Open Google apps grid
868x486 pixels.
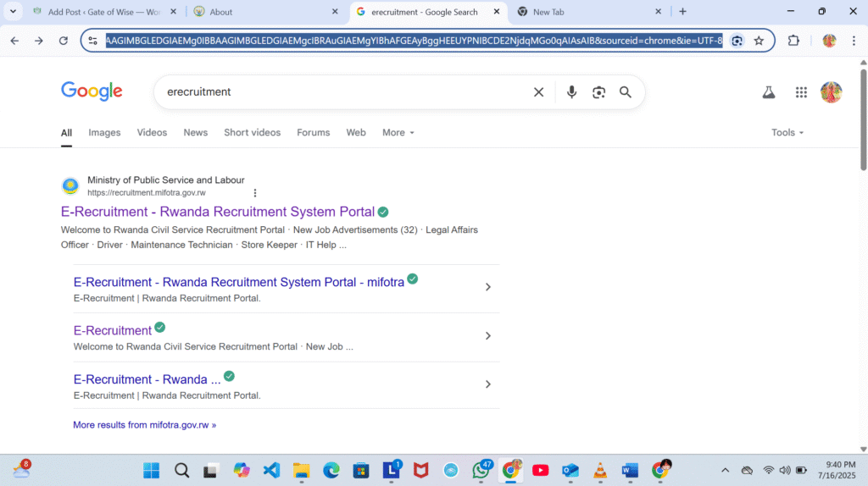pos(801,92)
